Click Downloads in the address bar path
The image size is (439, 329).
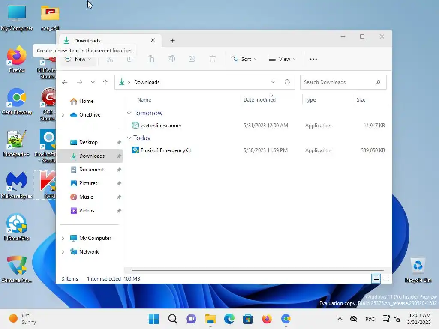coord(147,82)
